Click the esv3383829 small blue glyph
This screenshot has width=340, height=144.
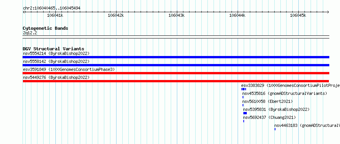(244, 89)
